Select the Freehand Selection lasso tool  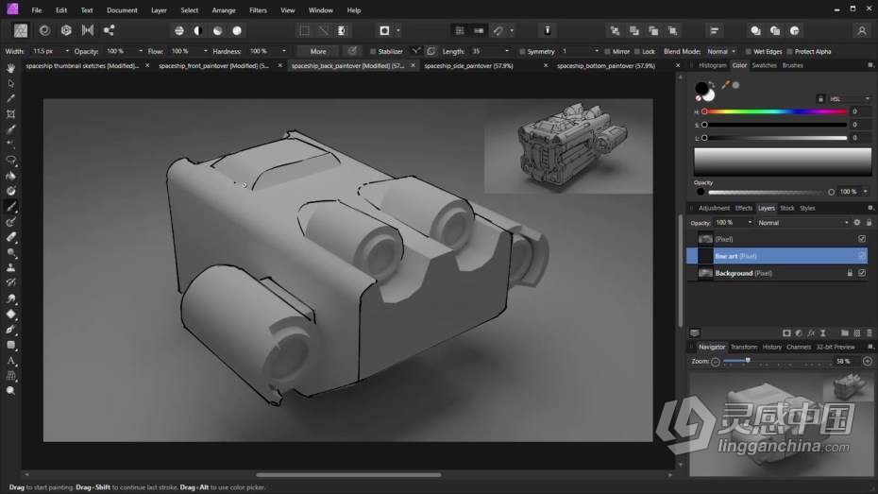10,161
